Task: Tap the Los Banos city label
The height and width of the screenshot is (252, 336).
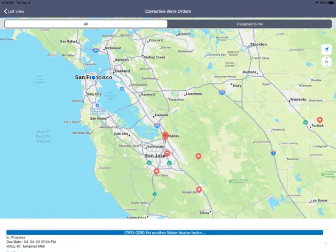Action: point(319,201)
